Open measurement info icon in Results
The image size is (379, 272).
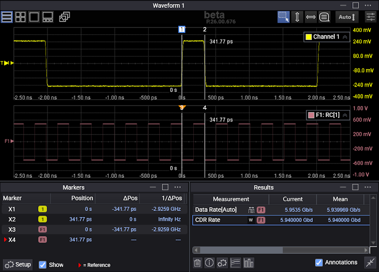click(x=209, y=262)
